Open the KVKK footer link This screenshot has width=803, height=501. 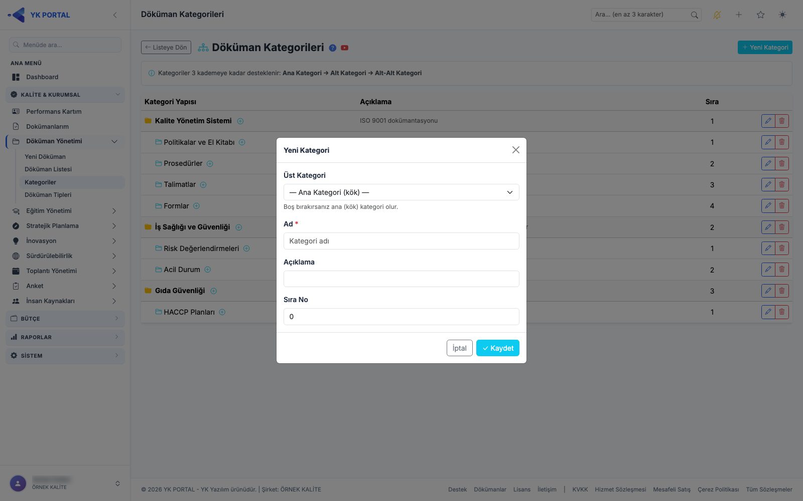tap(580, 489)
